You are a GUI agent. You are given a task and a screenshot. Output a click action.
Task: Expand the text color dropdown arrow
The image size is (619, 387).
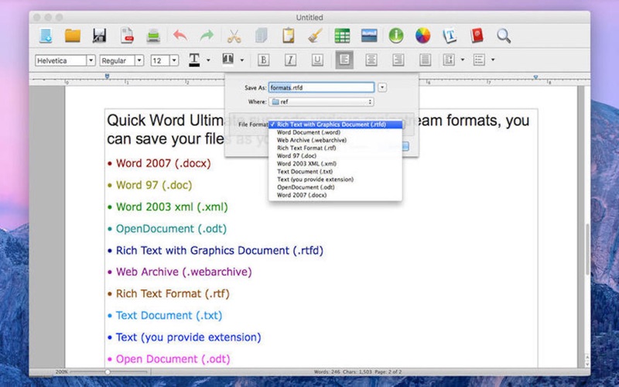point(208,60)
